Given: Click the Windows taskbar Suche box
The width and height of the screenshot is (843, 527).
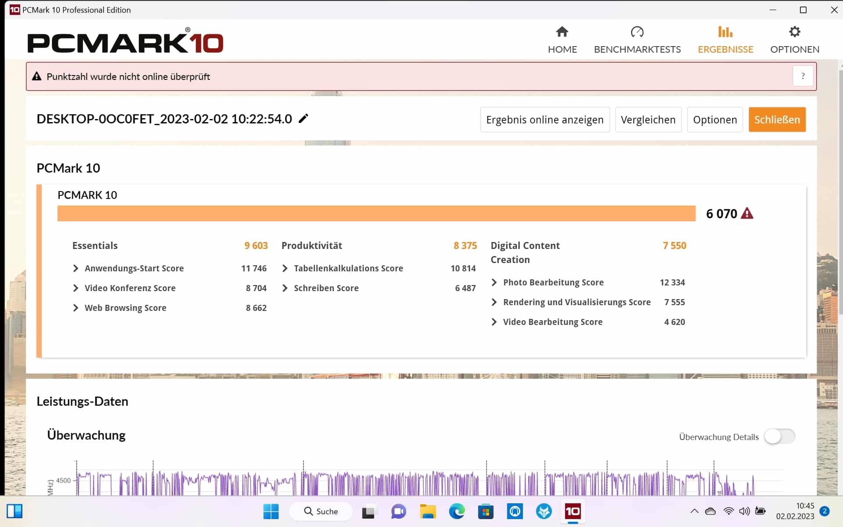Looking at the screenshot, I should (321, 511).
